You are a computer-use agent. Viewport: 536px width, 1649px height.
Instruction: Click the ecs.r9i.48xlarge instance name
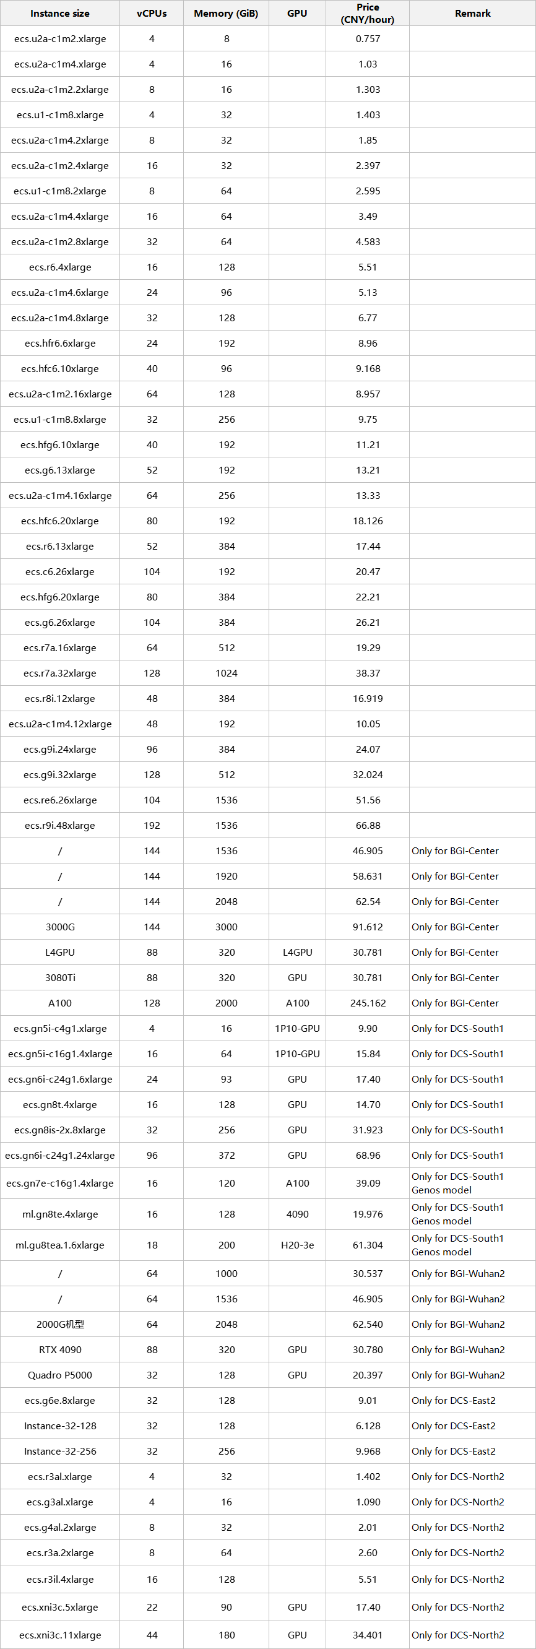point(59,826)
